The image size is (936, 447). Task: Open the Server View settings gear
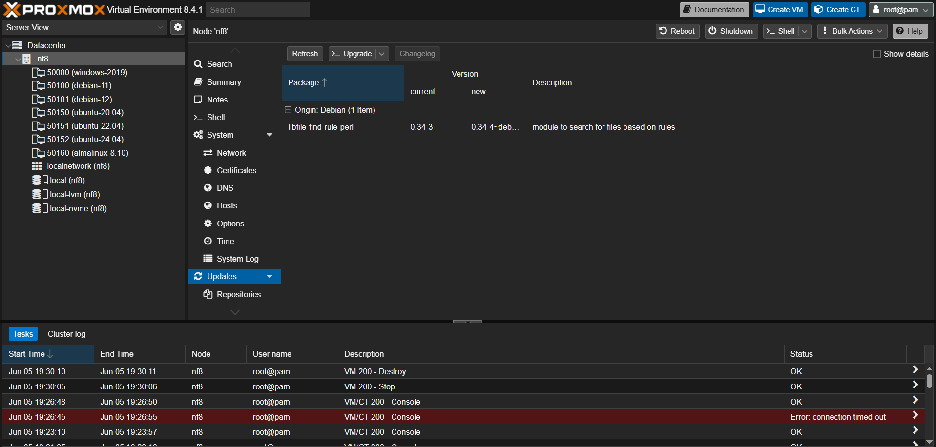(x=178, y=27)
